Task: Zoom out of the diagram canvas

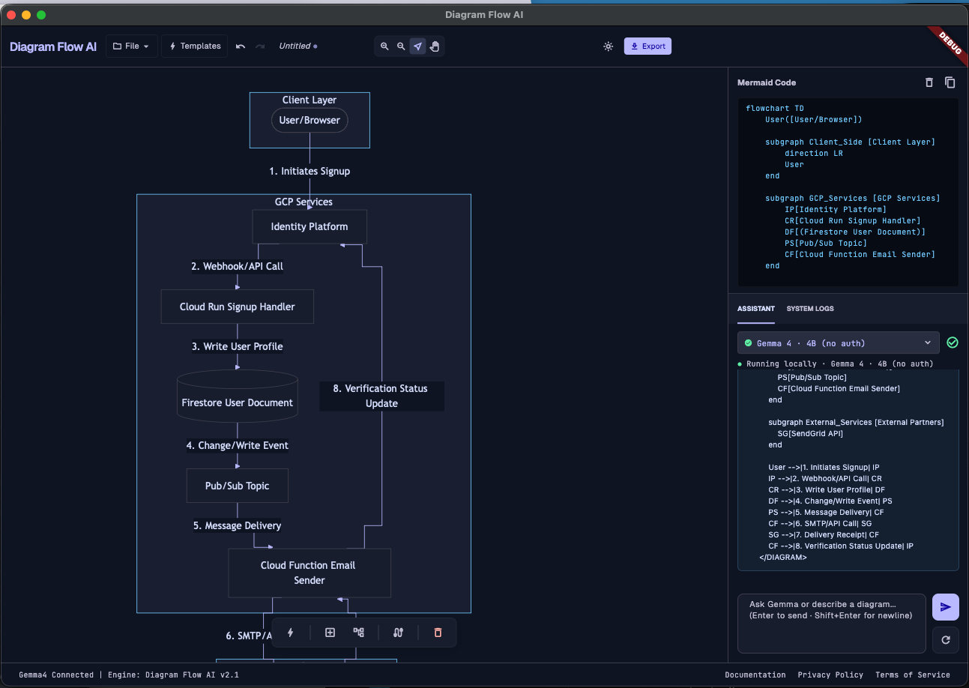Action: (401, 46)
